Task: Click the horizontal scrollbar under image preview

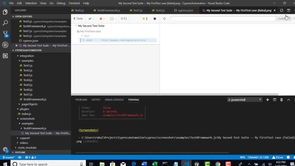Action: 175,94
